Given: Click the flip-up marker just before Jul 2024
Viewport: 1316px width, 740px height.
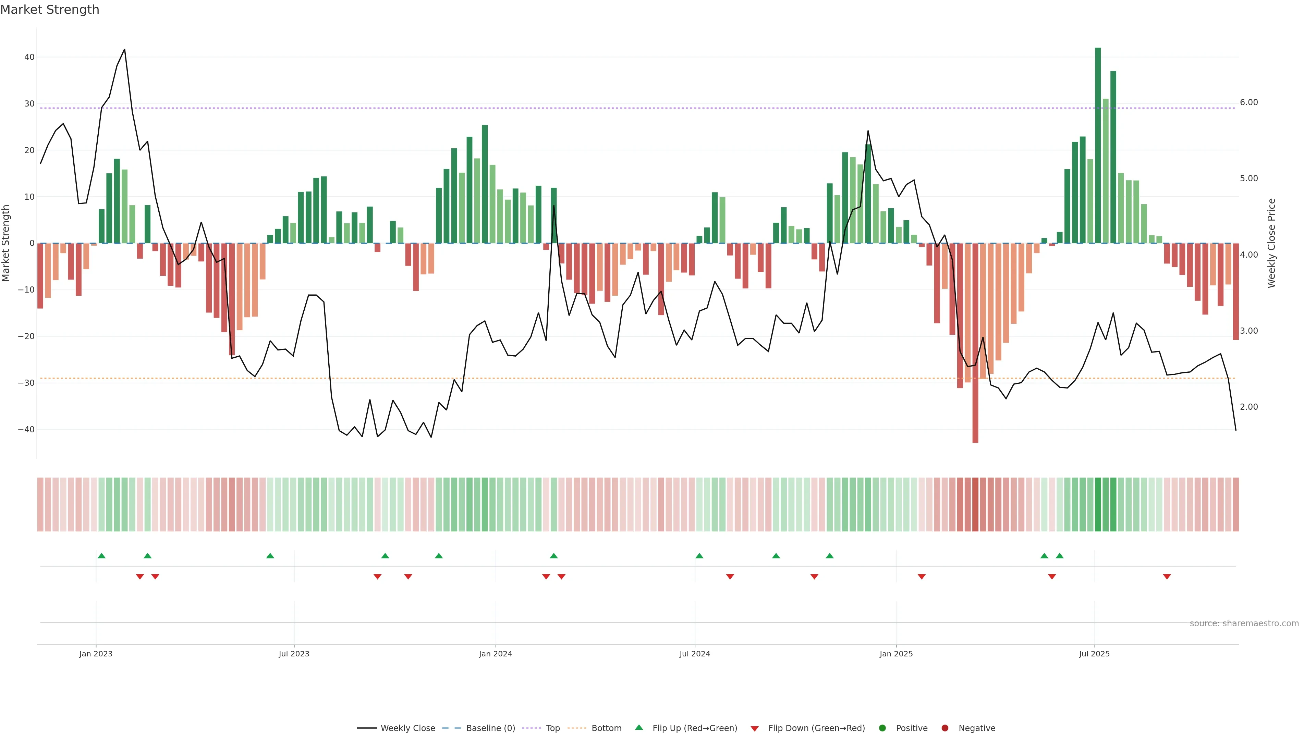Looking at the screenshot, I should tap(699, 556).
